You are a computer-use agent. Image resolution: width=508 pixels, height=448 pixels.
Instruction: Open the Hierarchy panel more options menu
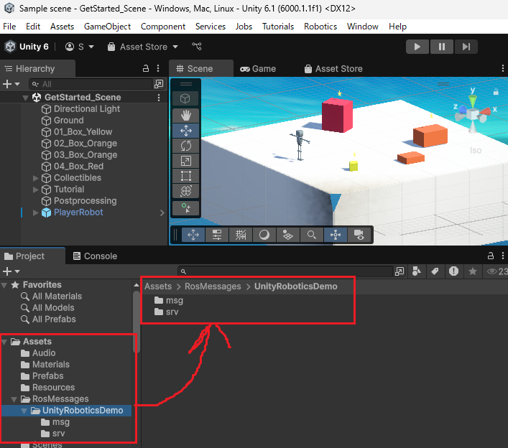(x=158, y=69)
